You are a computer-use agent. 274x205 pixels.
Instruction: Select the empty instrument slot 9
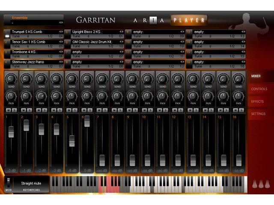click(154, 32)
